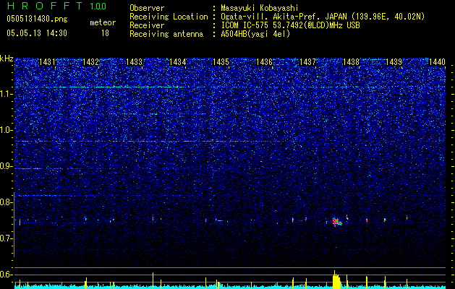Click the 1433 time marker
Screen dimensions: 455x289
[x=134, y=62]
